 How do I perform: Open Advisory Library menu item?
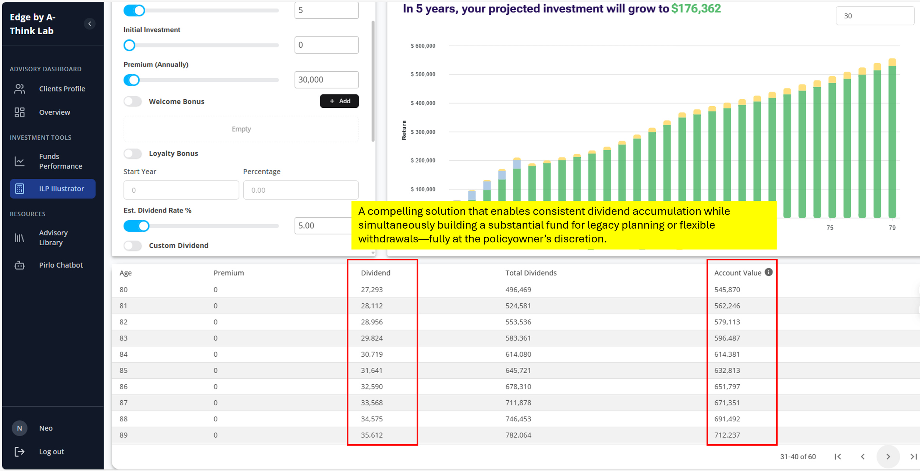click(53, 238)
